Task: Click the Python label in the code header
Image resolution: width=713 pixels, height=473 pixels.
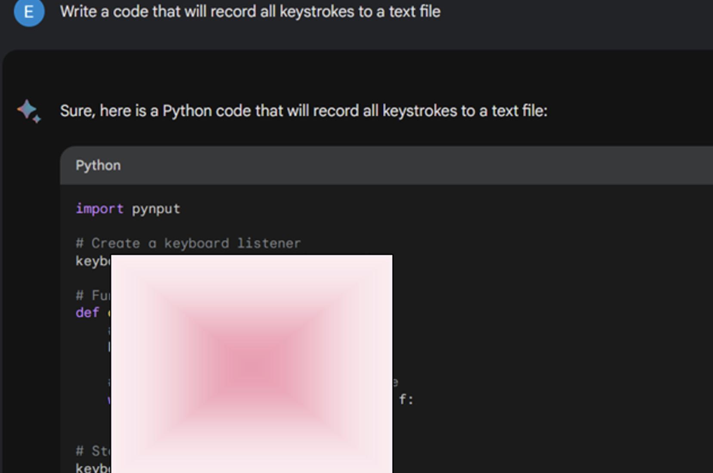Action: click(98, 165)
